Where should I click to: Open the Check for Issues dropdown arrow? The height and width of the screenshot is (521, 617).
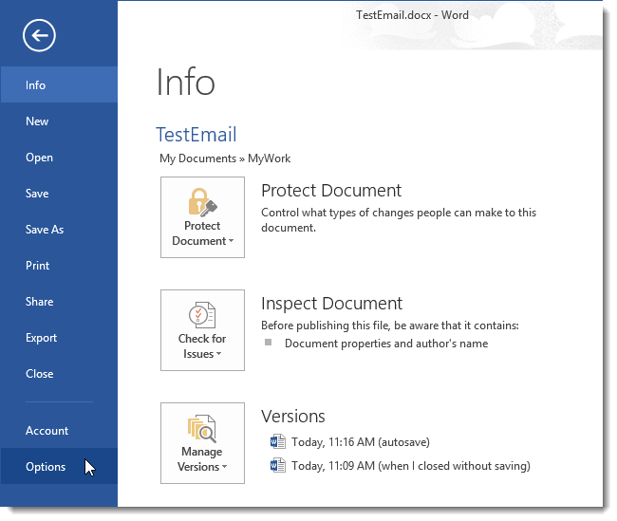point(219,355)
